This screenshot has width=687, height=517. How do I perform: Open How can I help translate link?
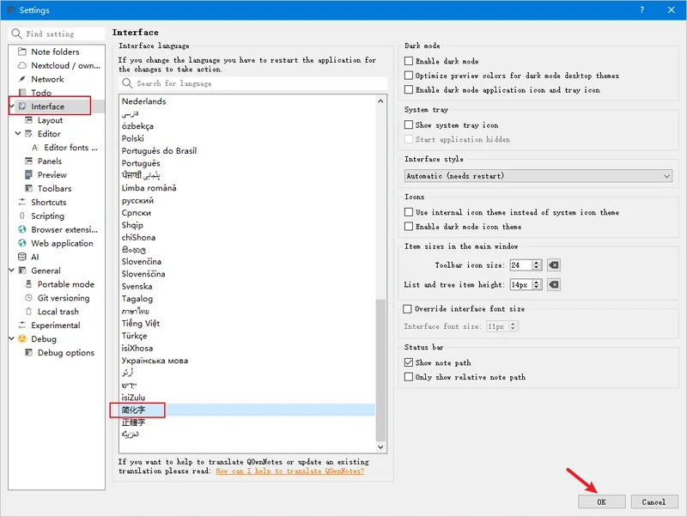290,471
